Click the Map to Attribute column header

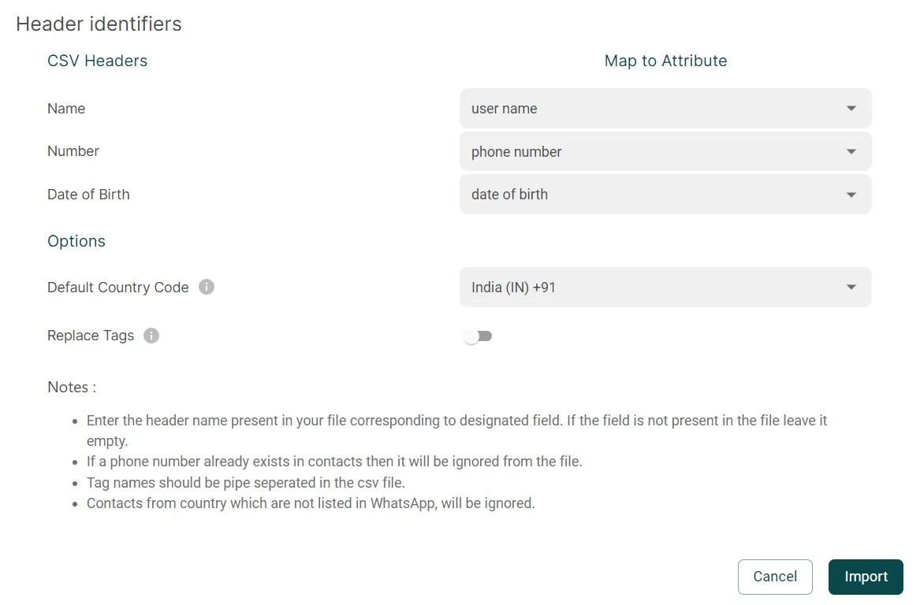(x=665, y=61)
